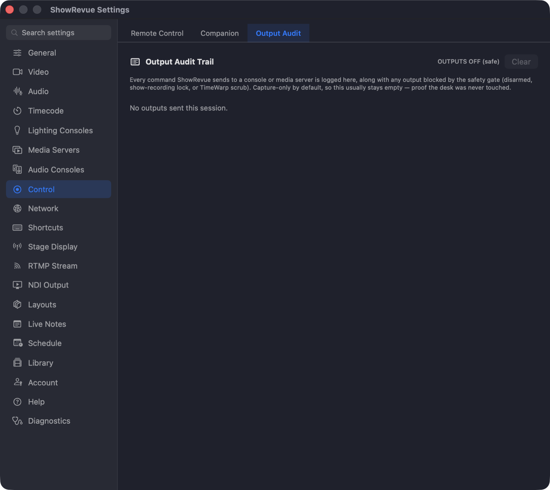Click the Timecode clock icon
The image size is (550, 490).
tap(17, 111)
